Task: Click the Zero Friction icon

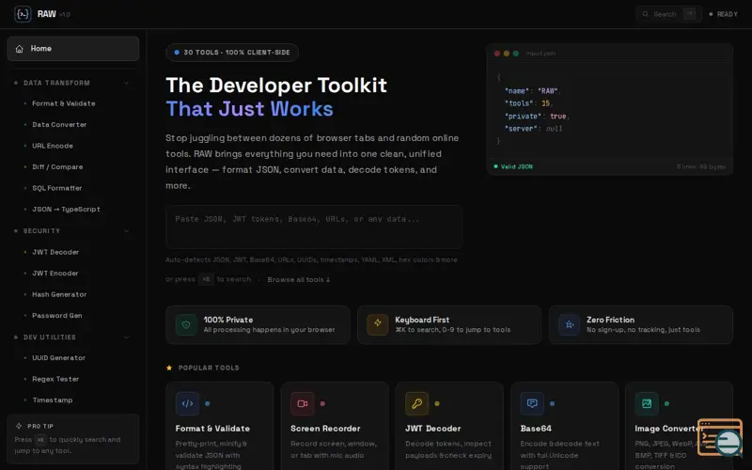Action: tap(570, 324)
